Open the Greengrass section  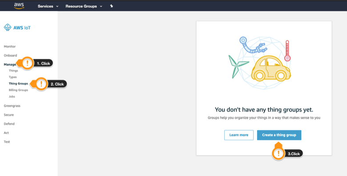click(12, 106)
